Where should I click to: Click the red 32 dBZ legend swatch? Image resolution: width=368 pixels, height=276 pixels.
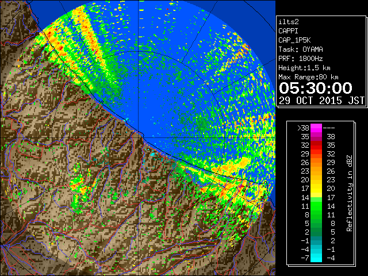[x=316, y=145]
